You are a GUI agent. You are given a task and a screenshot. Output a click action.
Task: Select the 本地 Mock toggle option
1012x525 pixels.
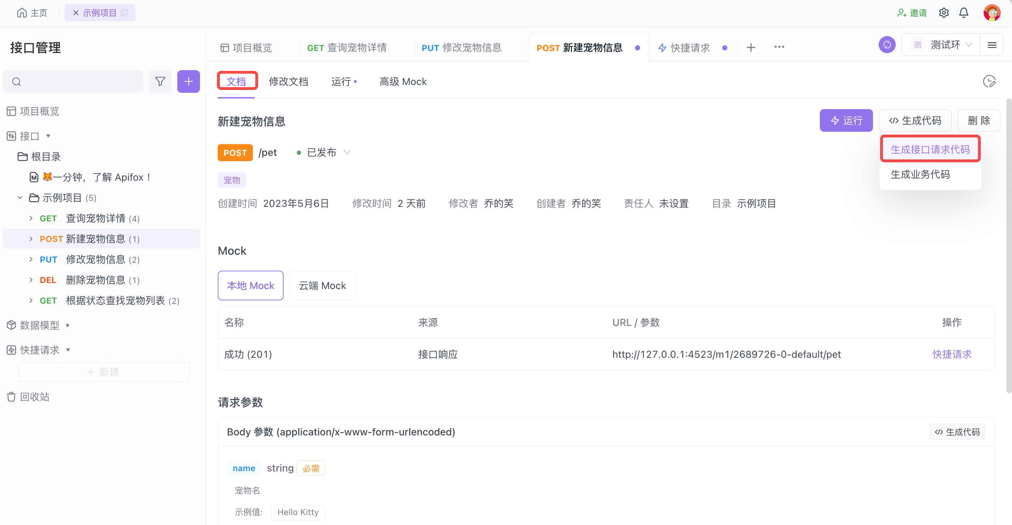click(x=251, y=286)
